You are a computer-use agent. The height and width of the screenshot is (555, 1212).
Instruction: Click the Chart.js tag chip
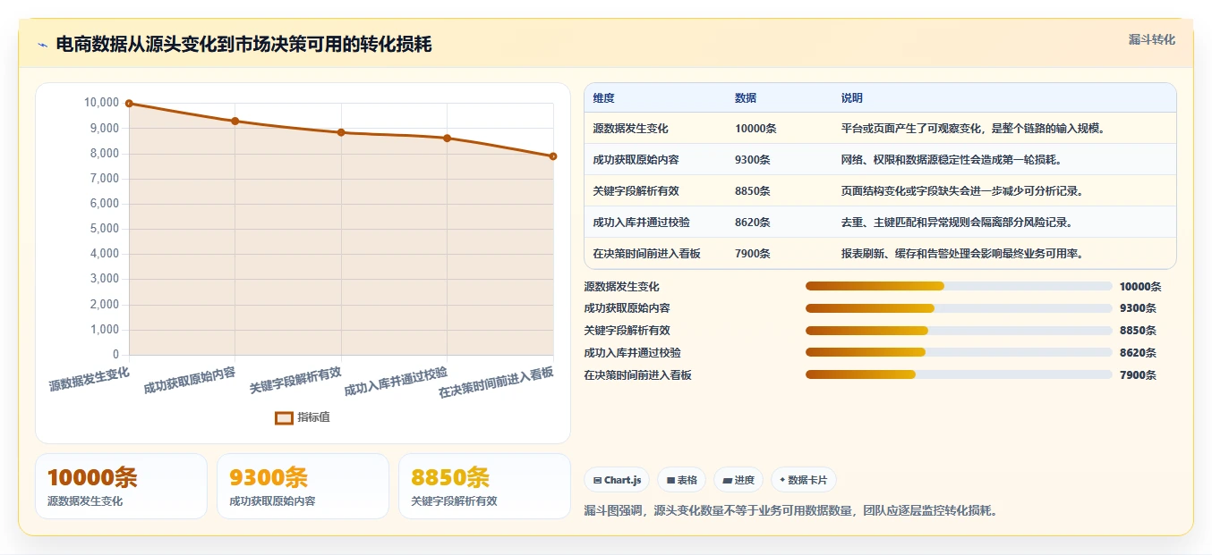(617, 480)
